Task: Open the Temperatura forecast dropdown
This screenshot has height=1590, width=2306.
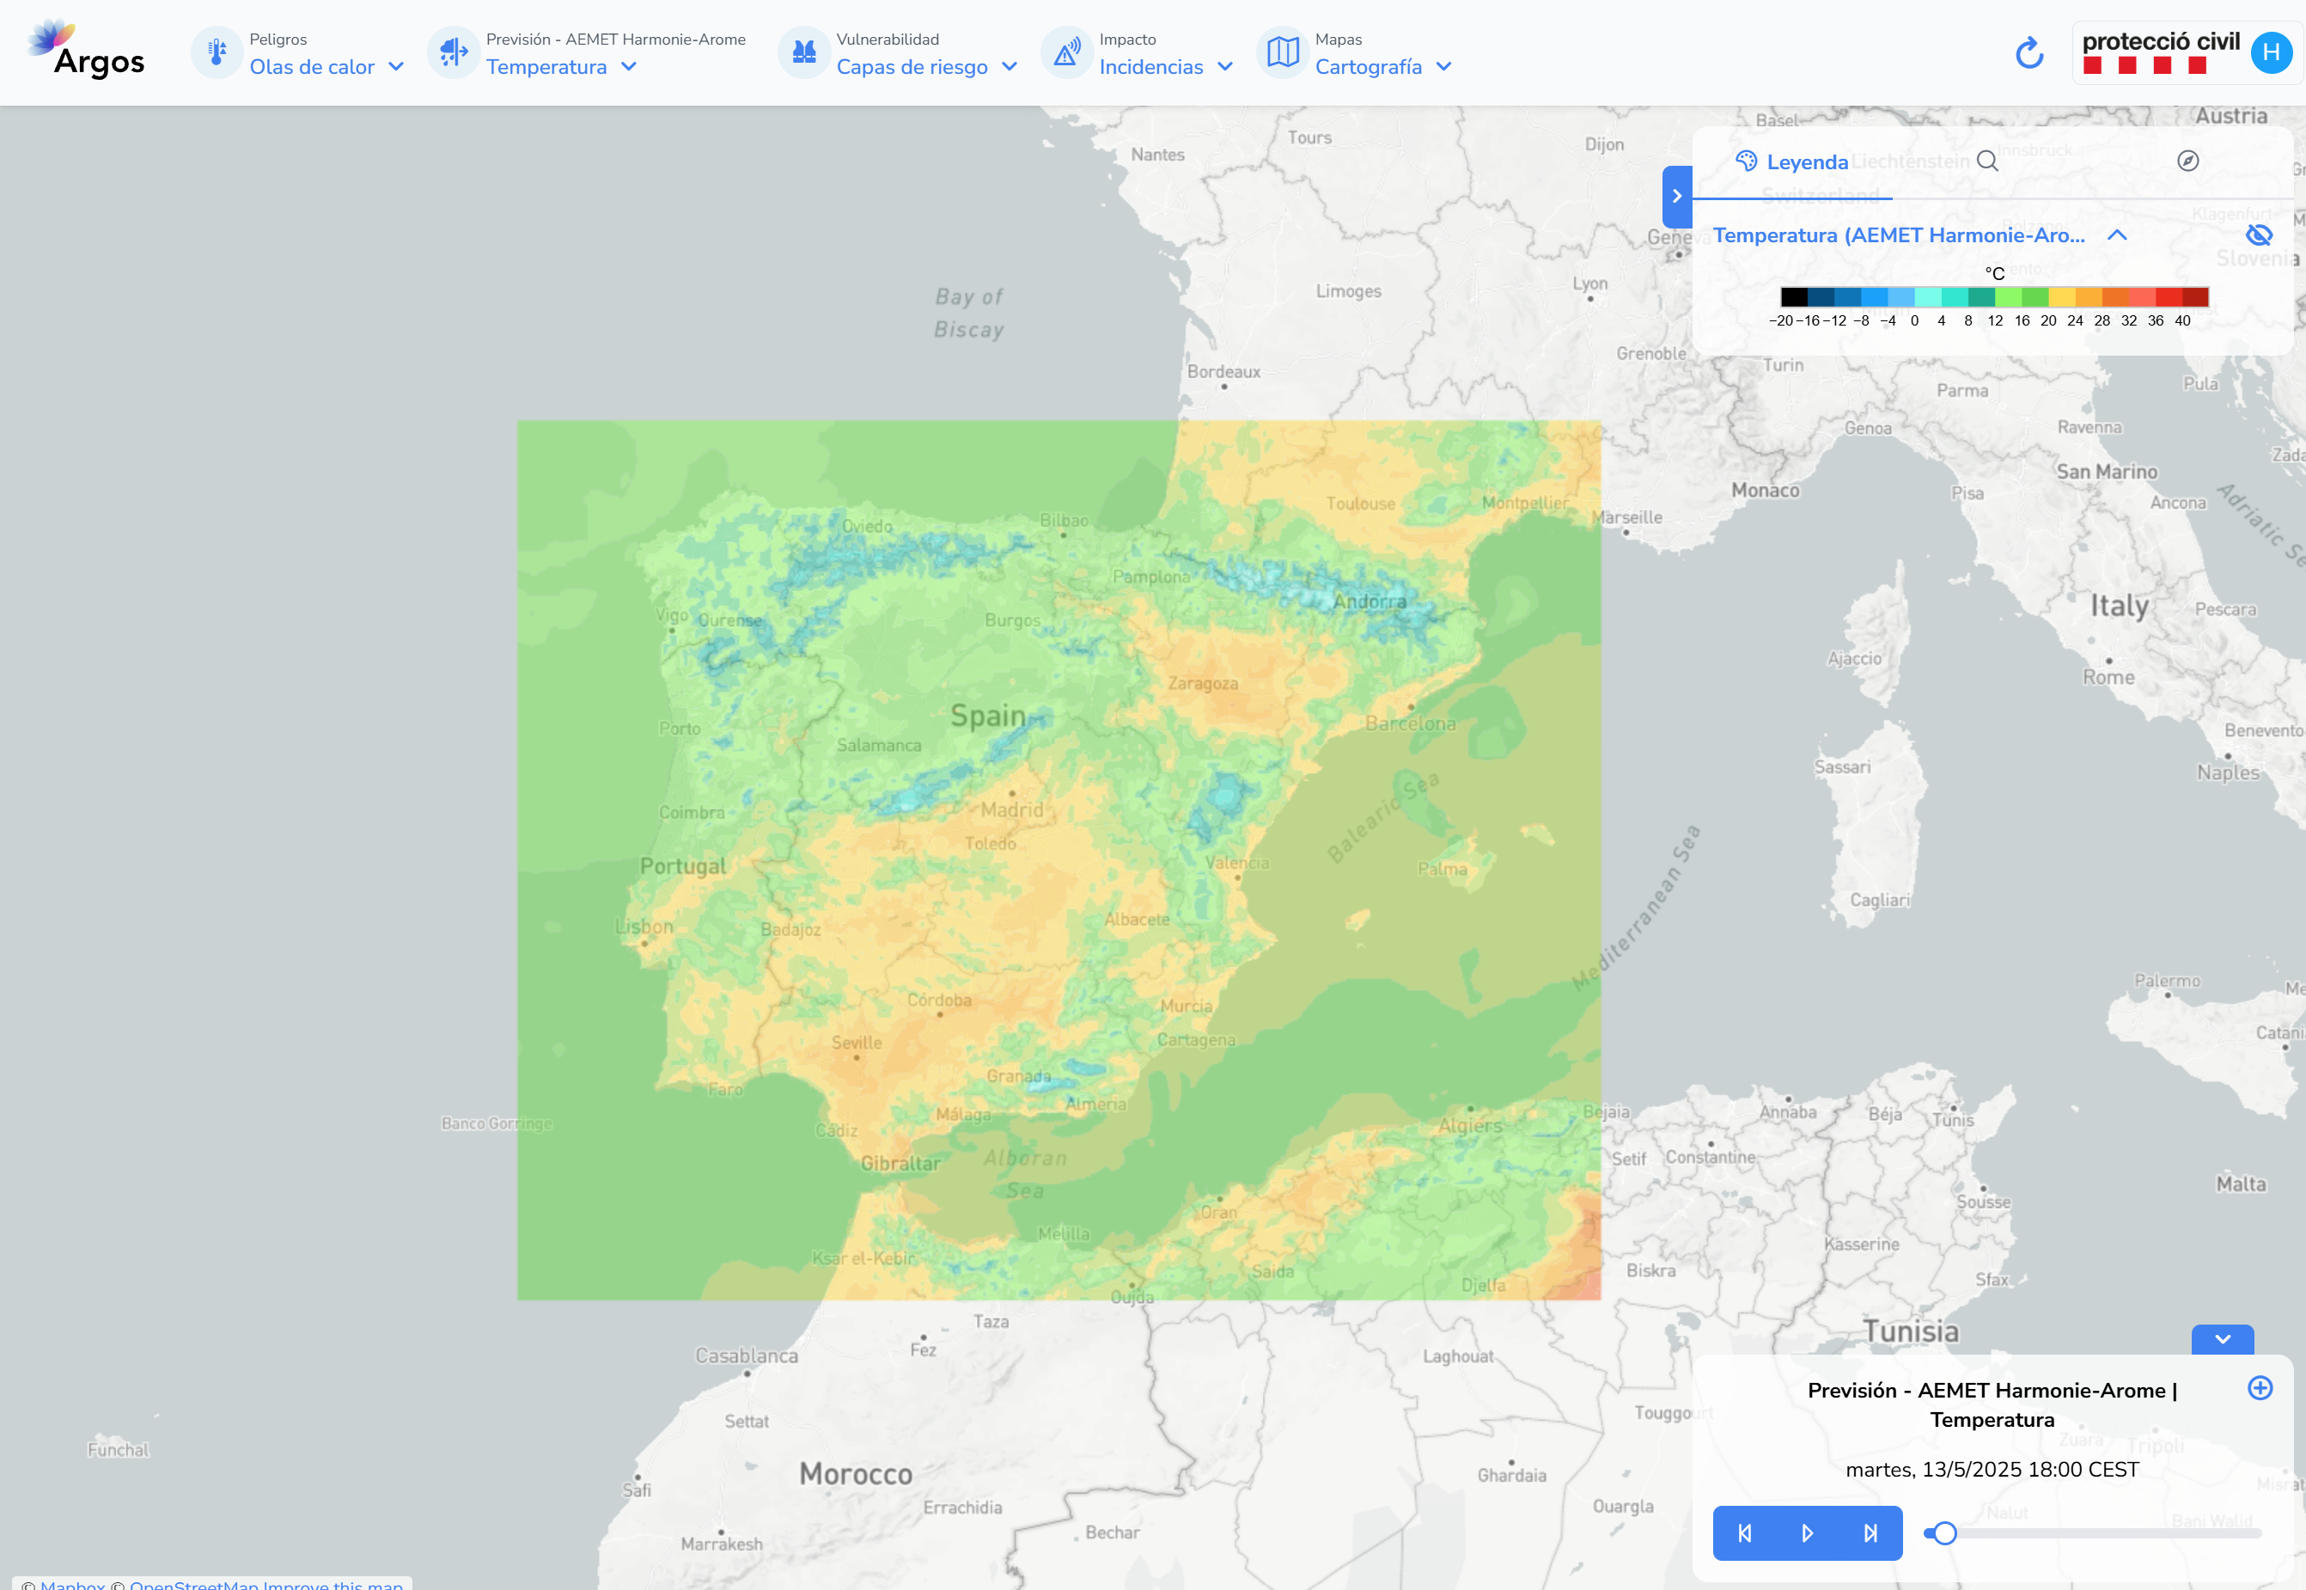Action: click(x=561, y=67)
